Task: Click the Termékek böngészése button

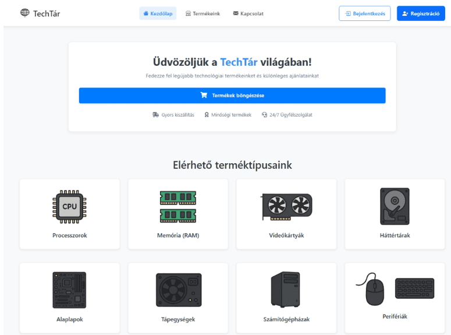Action: coord(232,96)
